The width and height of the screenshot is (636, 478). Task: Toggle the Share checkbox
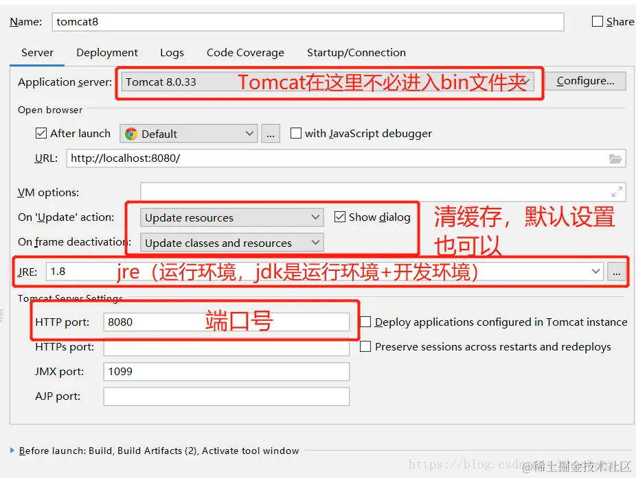click(598, 21)
